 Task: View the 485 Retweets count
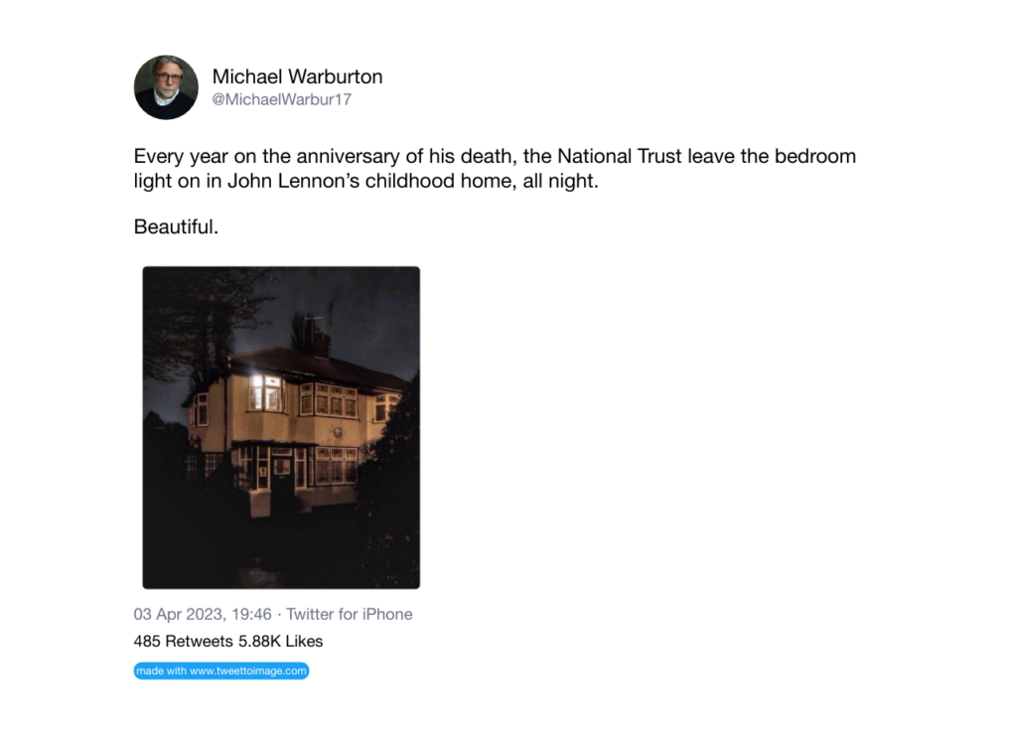tap(184, 641)
